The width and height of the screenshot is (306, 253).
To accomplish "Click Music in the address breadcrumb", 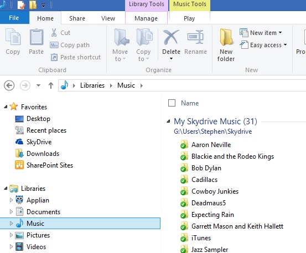I will pyautogui.click(x=126, y=85).
